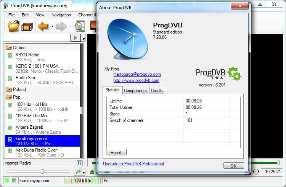
Task: Select Antena Zagreb channel
Action: (x=42, y=129)
